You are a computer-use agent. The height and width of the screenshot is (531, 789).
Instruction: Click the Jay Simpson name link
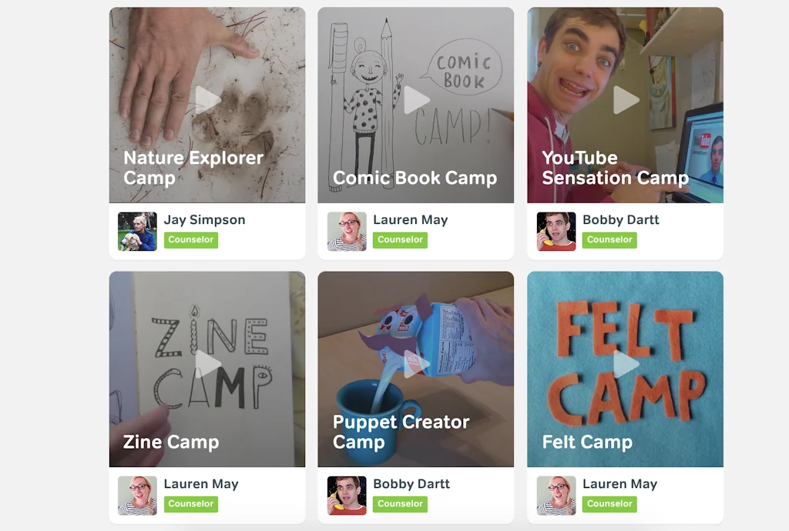(x=204, y=220)
